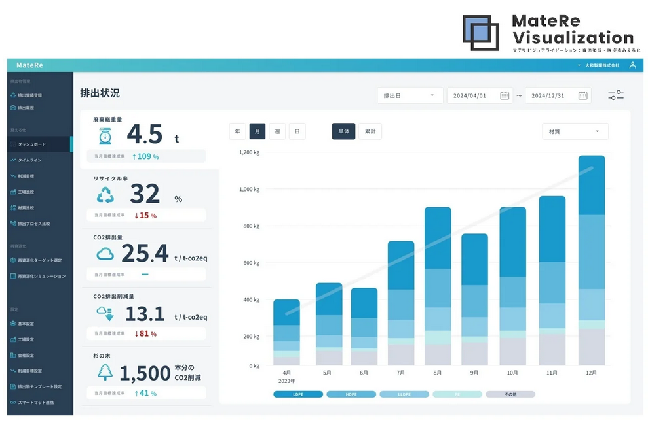
Task: Open the 排出日 dropdown
Action: (x=410, y=95)
